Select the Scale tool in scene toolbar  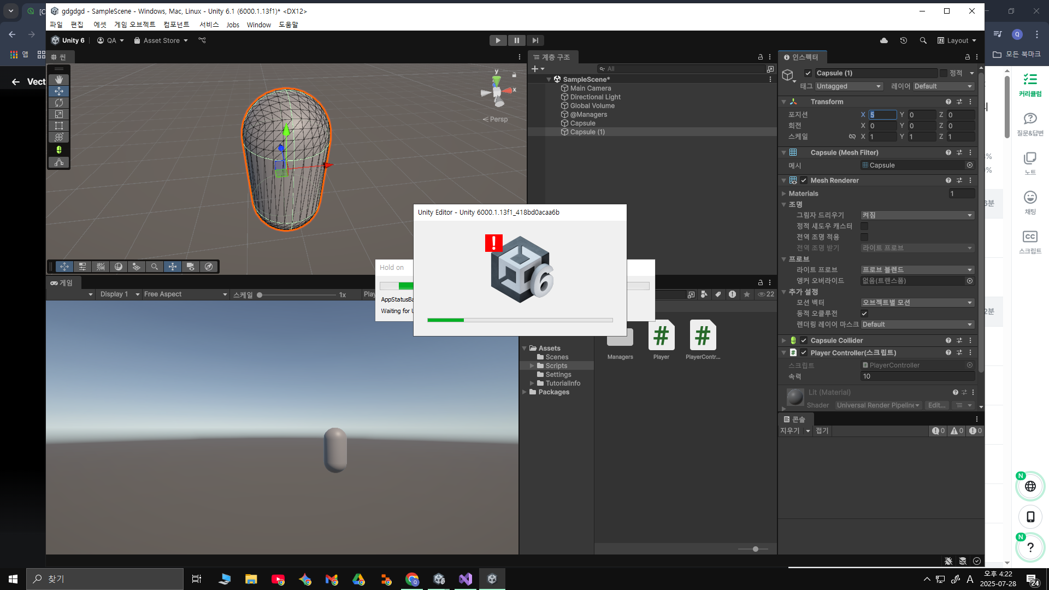tap(59, 114)
